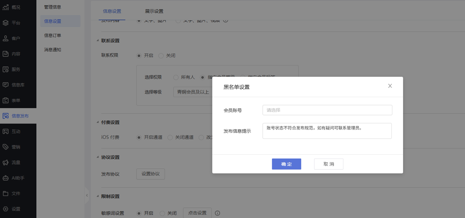Open 信息订单 in the submenu
The height and width of the screenshot is (218, 465).
pos(53,35)
